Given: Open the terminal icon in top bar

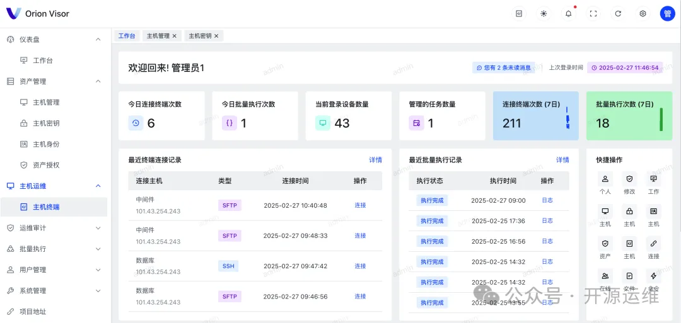Looking at the screenshot, I should tap(519, 13).
